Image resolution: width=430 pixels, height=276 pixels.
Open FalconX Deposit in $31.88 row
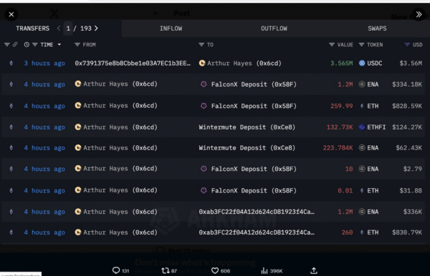254,191
